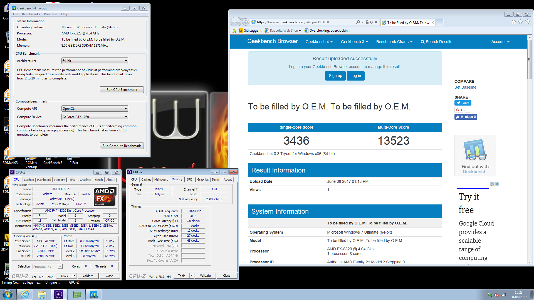Image resolution: width=534 pixels, height=300 pixels.
Task: Switch to Mainboard tab in left CPU-Z
Action: tap(44, 180)
